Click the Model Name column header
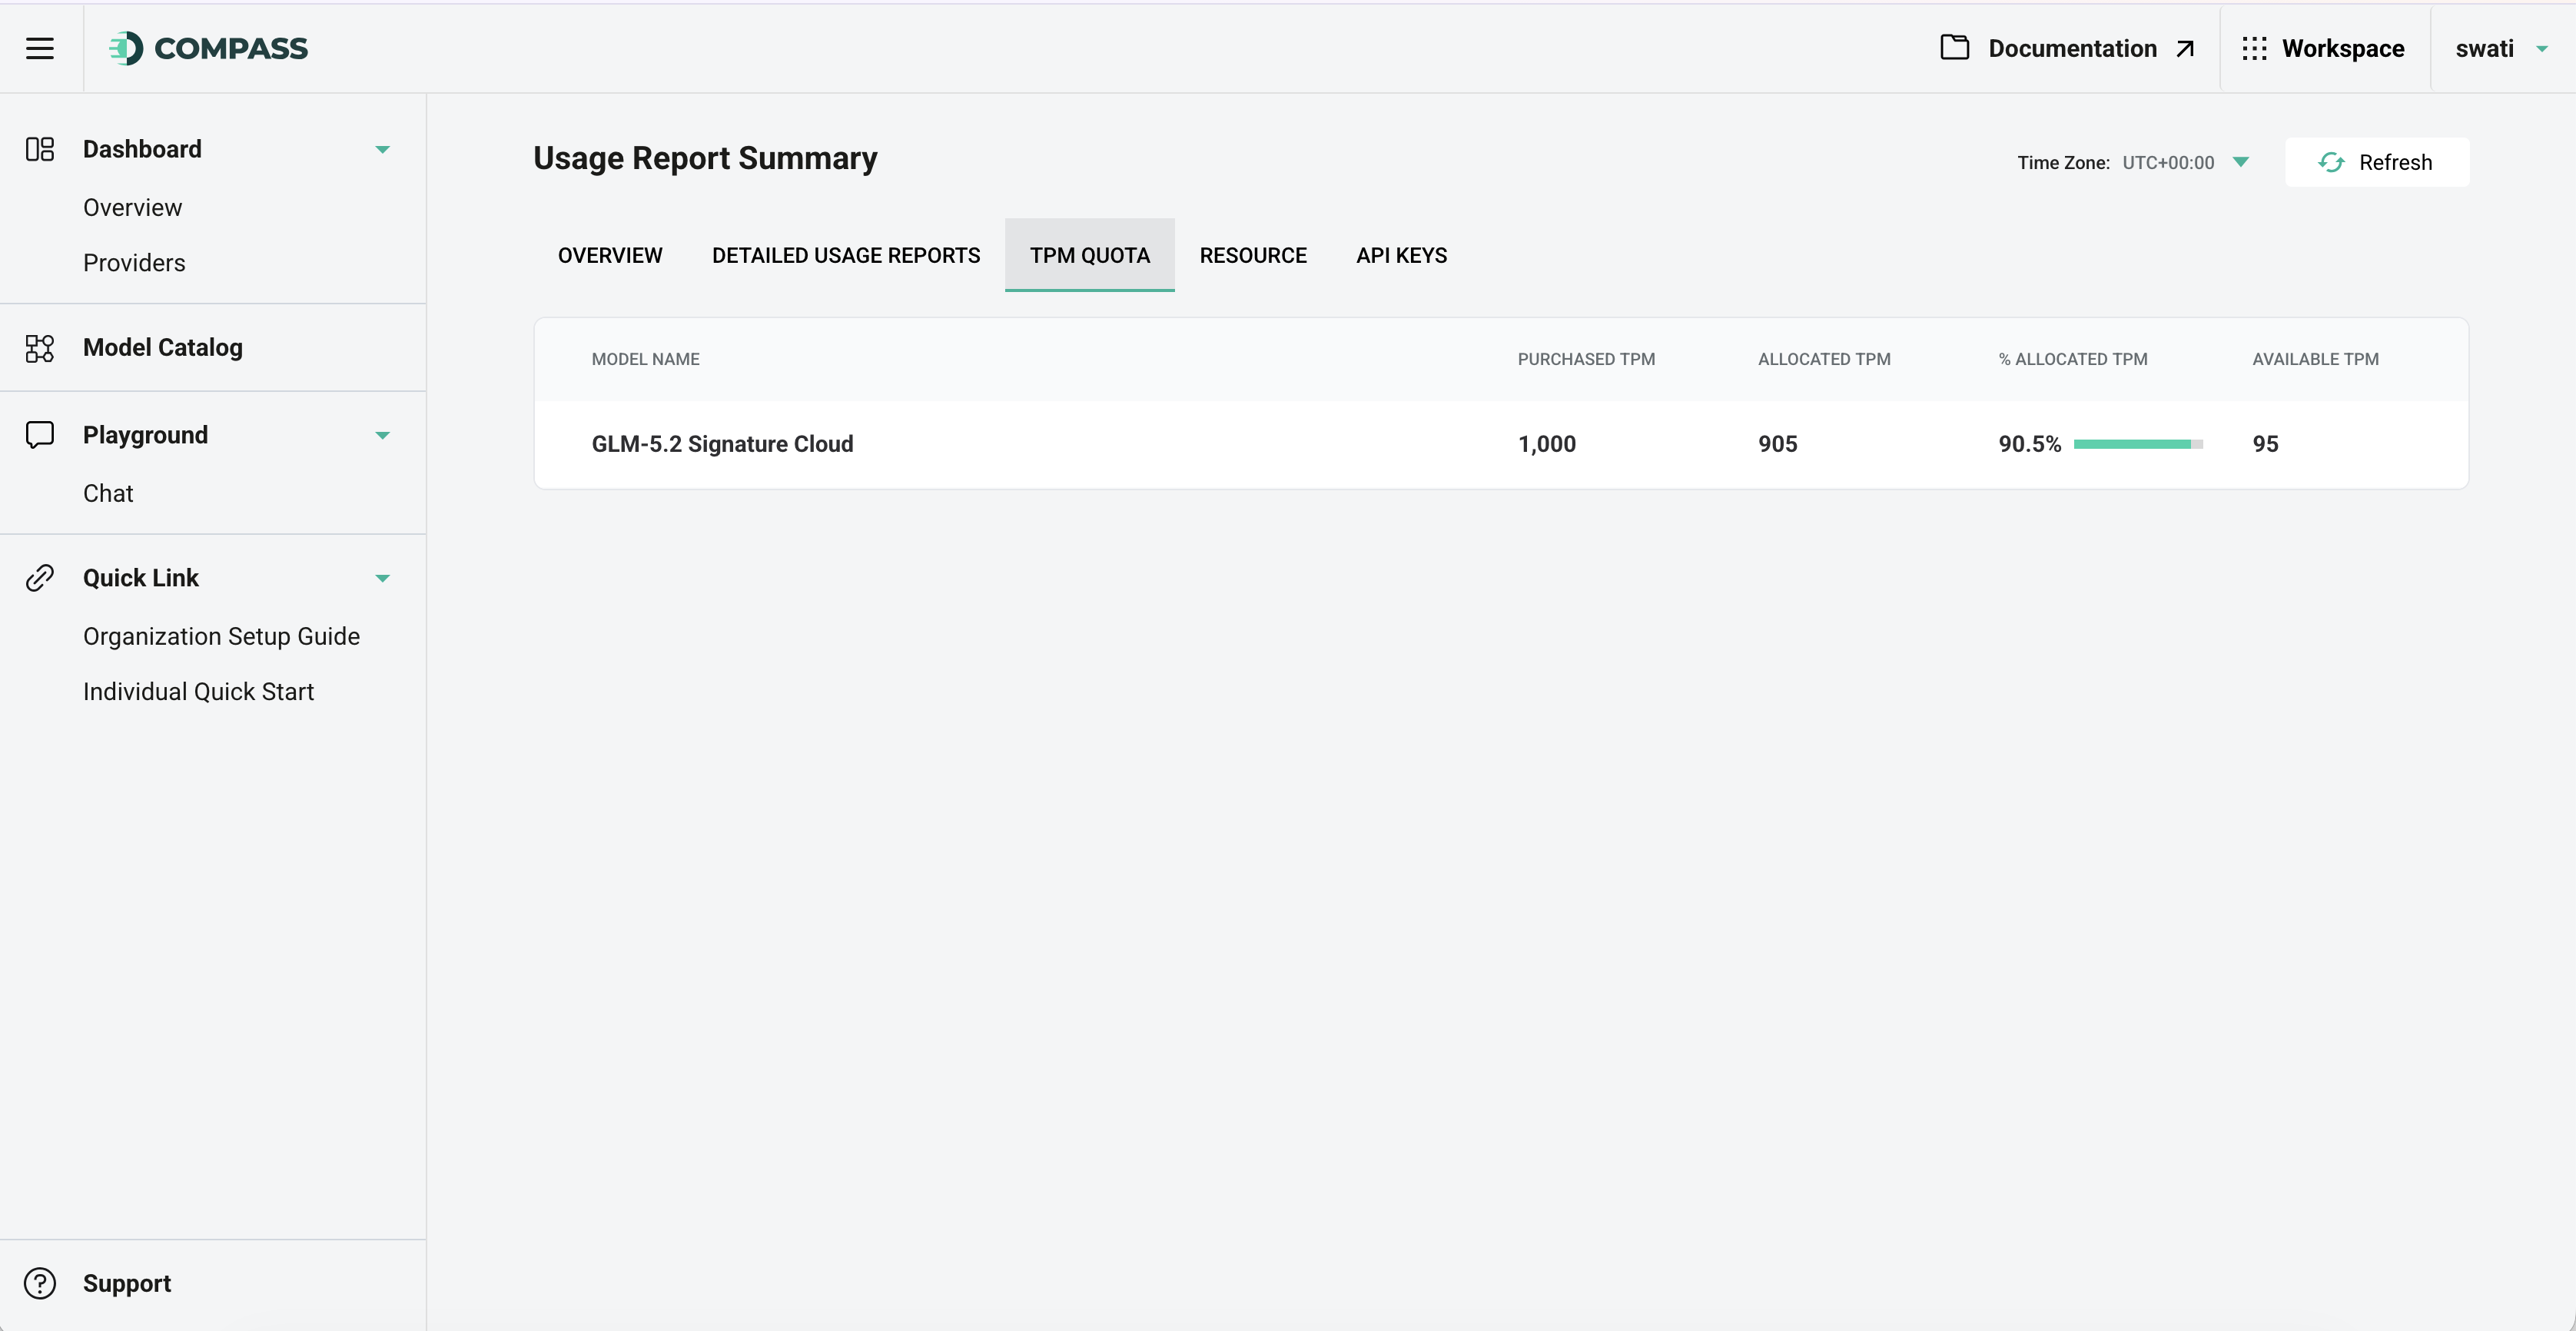2576x1331 pixels. 645,359
